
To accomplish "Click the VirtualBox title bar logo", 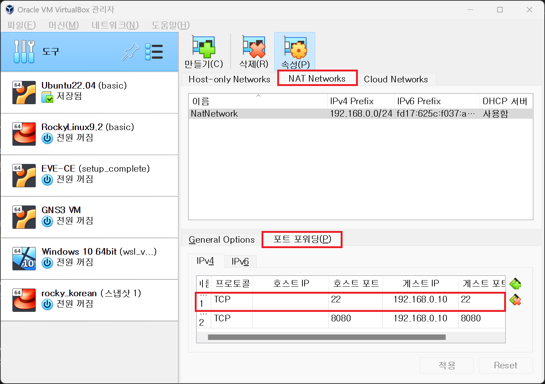I will (x=9, y=9).
